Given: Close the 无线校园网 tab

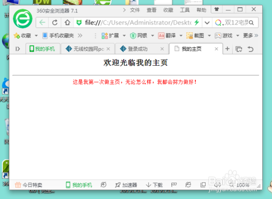Looking at the screenshot, I should coord(108,49).
